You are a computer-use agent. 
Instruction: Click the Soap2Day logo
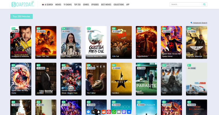pyautogui.click(x=22, y=4)
